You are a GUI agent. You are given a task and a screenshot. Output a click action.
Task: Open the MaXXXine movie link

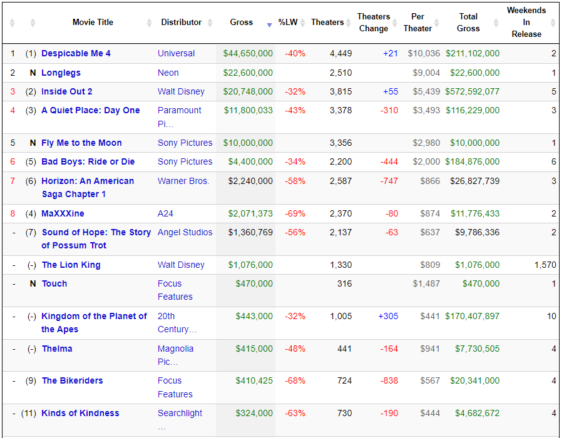pos(63,213)
